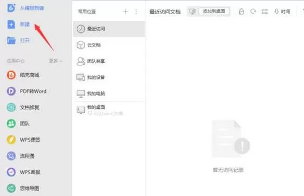This screenshot has height=196, width=304.
Task: Launch the 思维导图 mind map icon
Action: tap(11, 188)
